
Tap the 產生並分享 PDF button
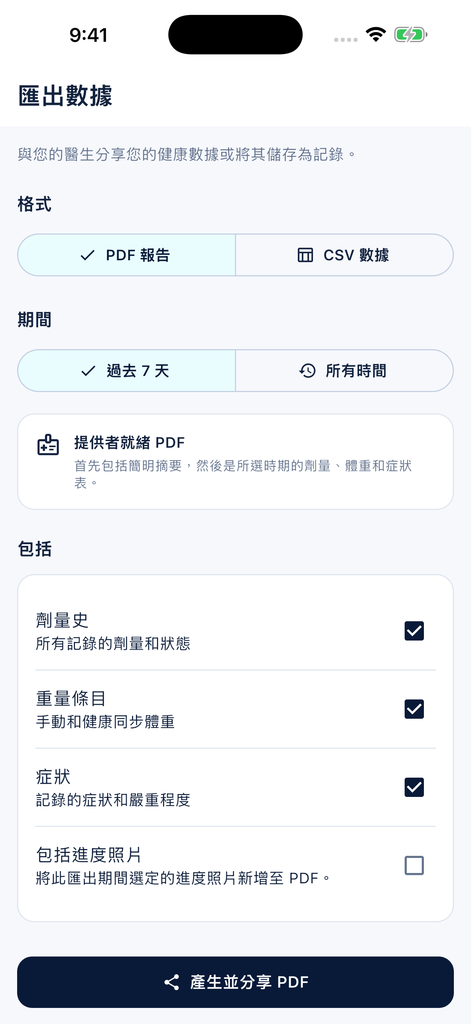[235, 982]
